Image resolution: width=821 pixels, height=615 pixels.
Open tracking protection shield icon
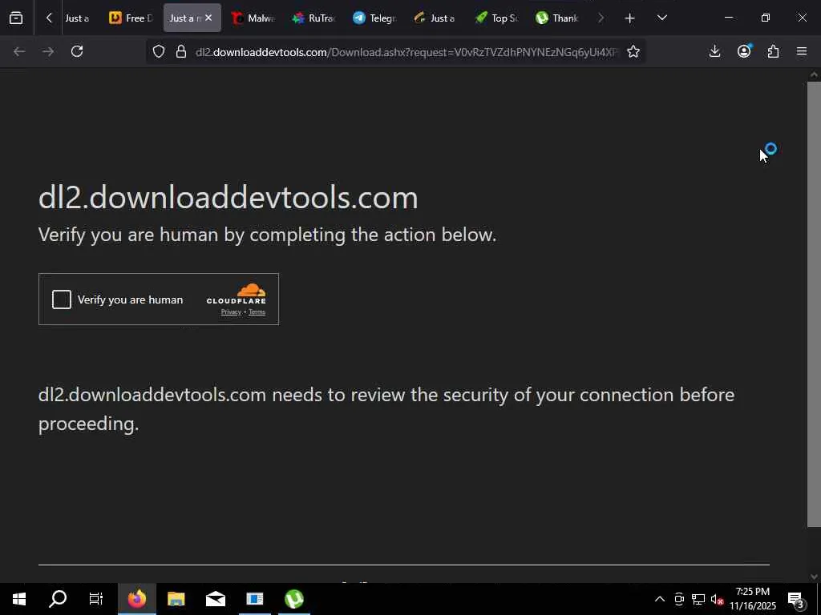pos(159,51)
